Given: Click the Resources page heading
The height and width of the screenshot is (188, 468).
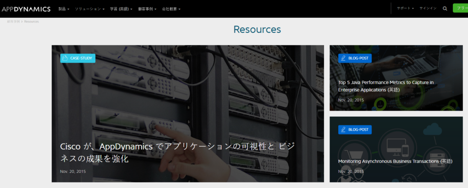Looking at the screenshot, I should point(257,29).
